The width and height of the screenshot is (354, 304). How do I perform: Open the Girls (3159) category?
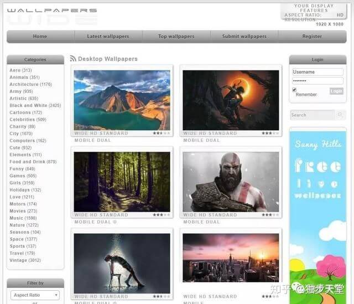[x=22, y=183]
